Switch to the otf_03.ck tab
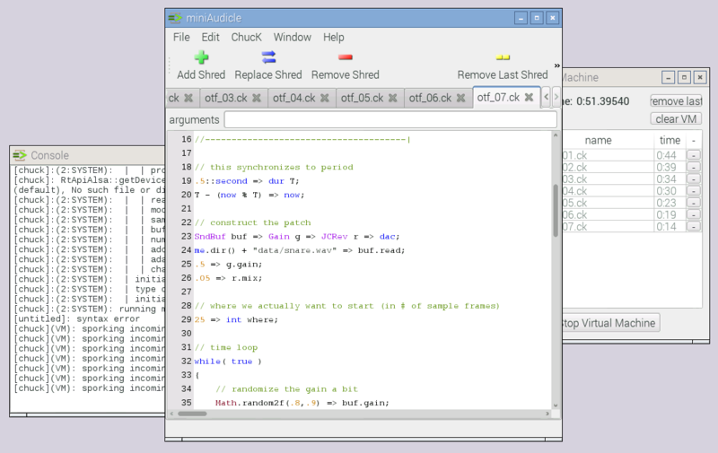718x453 pixels. point(226,98)
